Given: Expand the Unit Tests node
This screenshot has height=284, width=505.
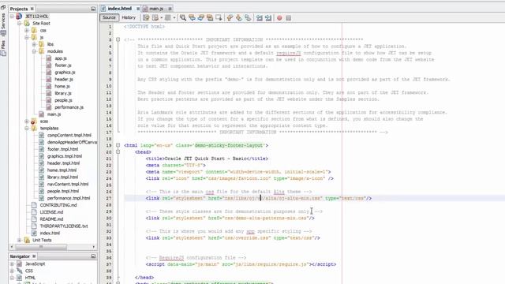Looking at the screenshot, I should [x=20, y=240].
